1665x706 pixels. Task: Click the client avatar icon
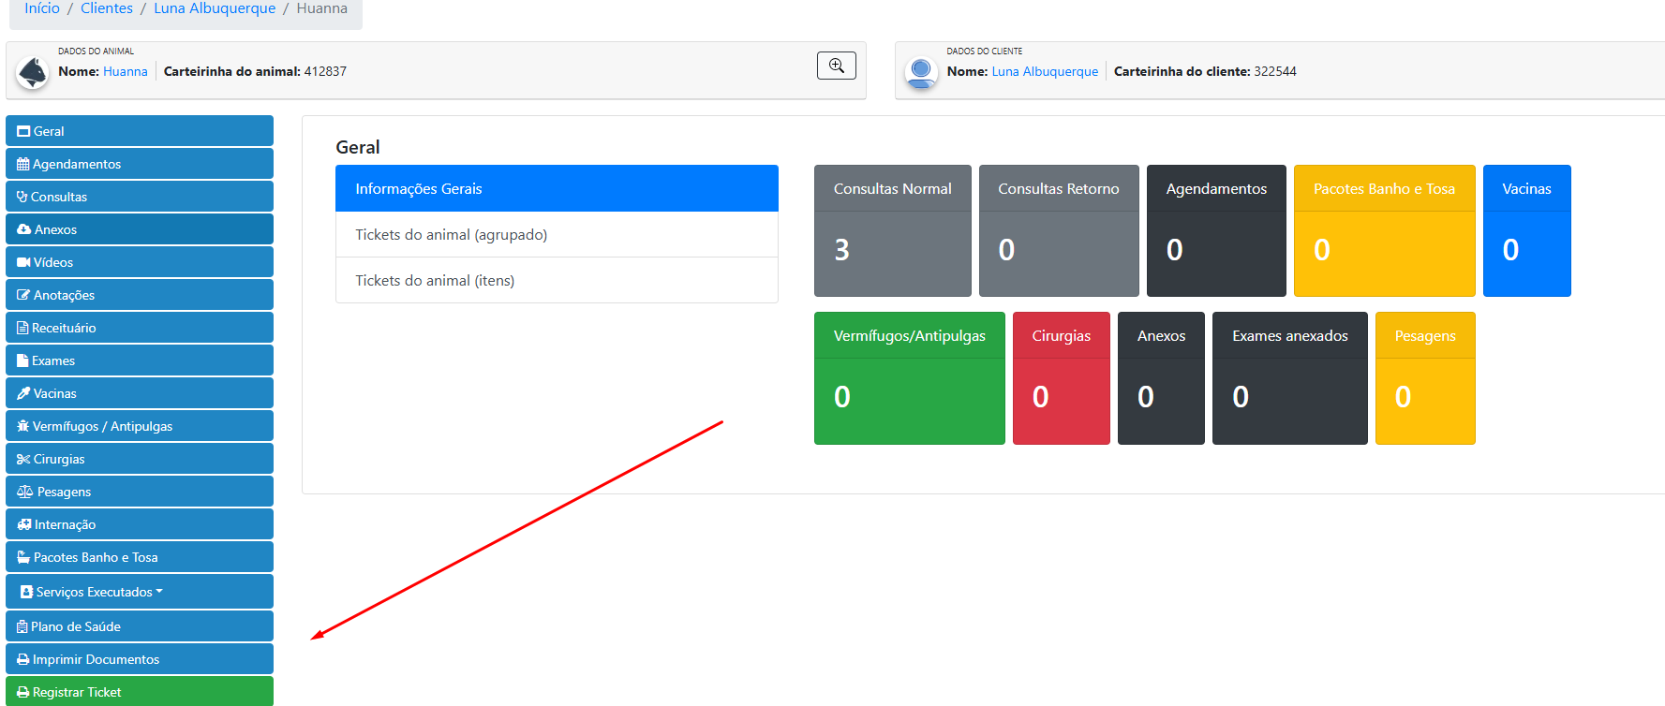921,72
